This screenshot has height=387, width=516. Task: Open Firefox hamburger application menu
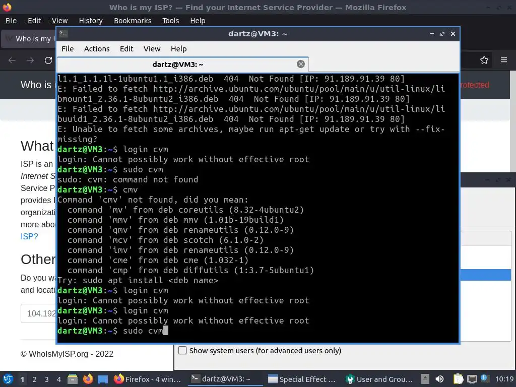coord(504,60)
